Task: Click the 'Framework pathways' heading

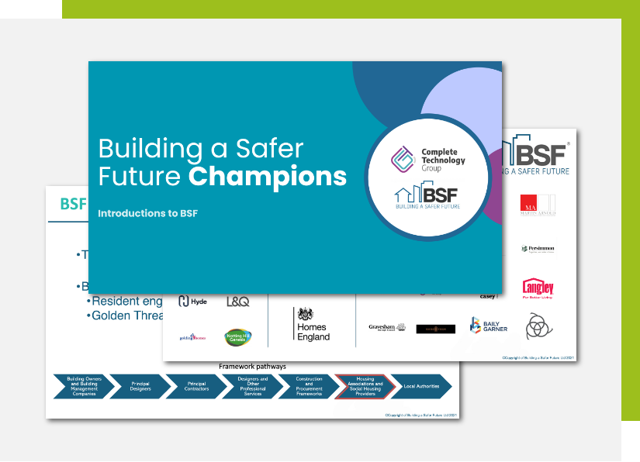Action: pos(252,367)
